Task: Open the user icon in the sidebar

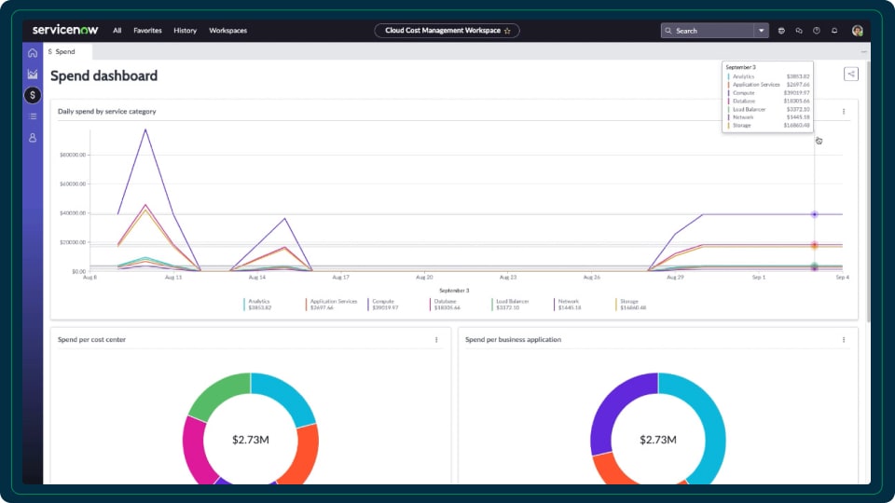Action: tap(33, 138)
